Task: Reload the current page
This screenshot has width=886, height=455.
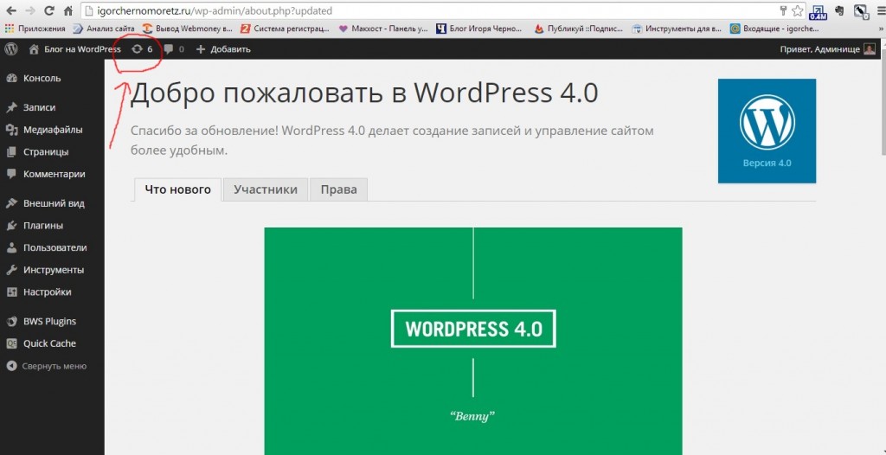Action: (48, 10)
